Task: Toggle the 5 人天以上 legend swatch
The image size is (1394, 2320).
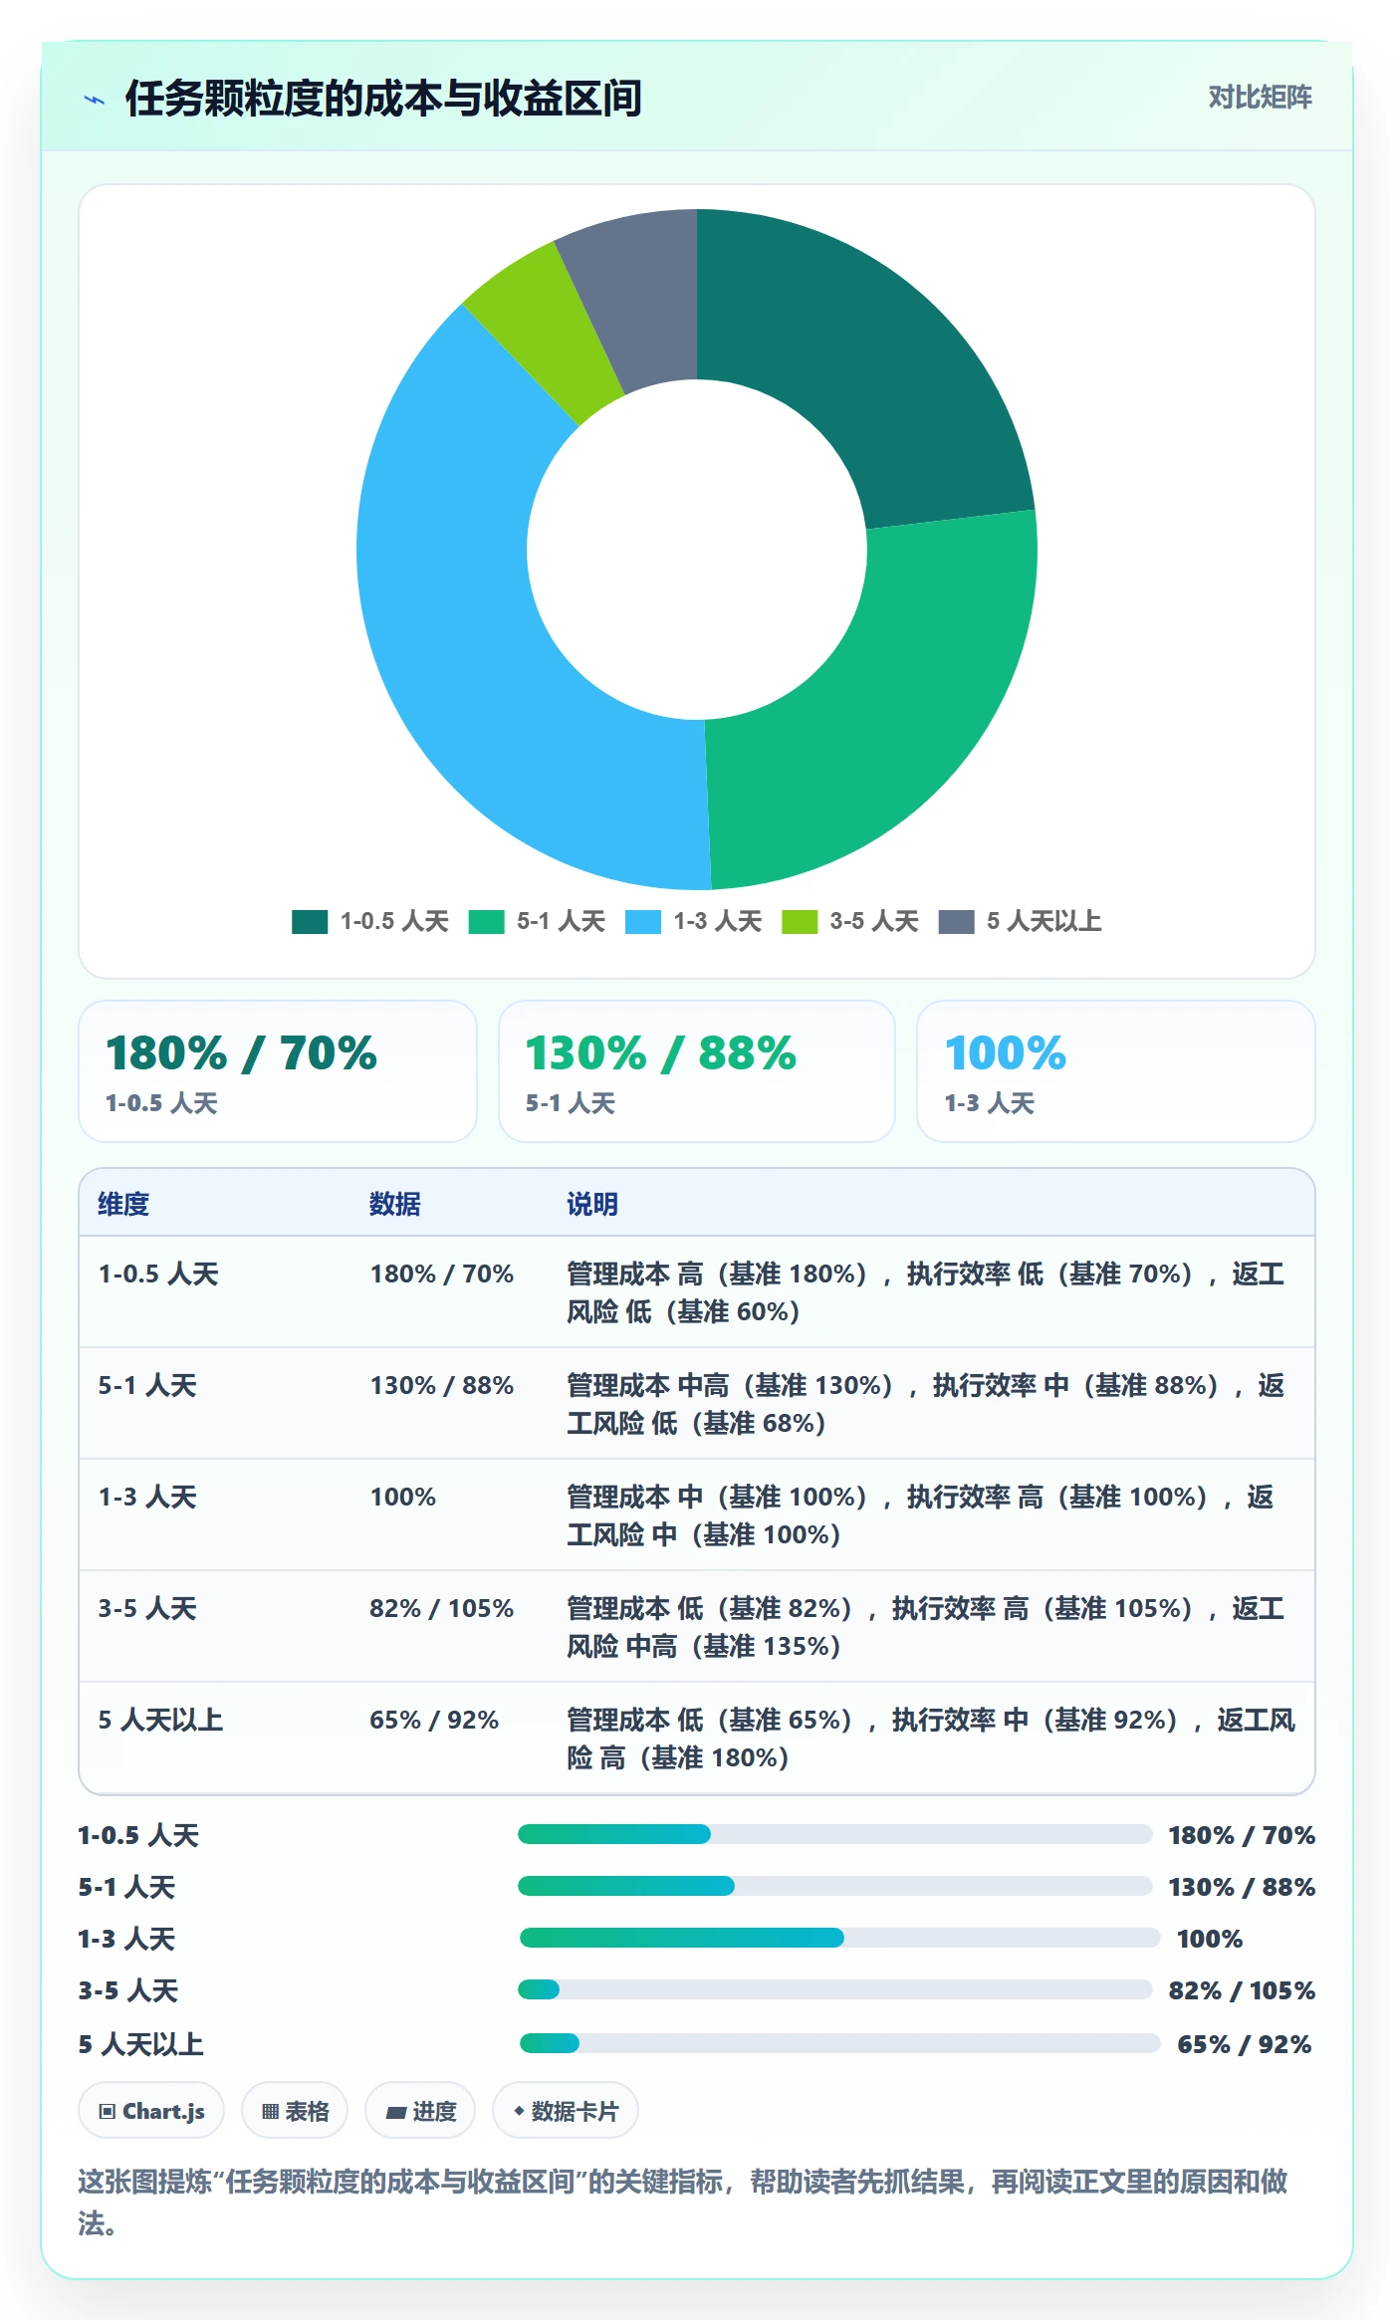Action: pyautogui.click(x=956, y=921)
